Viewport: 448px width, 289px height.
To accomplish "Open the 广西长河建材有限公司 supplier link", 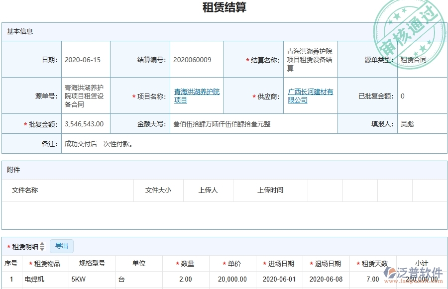I will coord(310,96).
